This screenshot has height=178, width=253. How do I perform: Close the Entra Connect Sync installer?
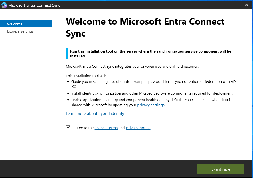(246, 5)
